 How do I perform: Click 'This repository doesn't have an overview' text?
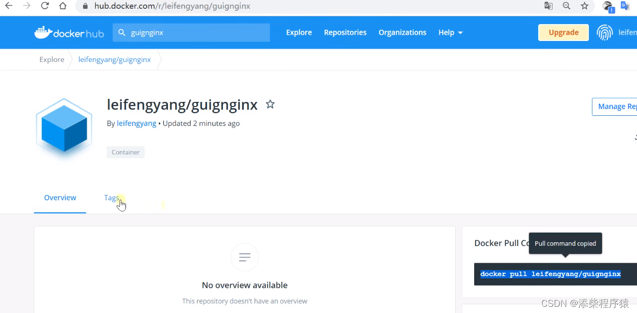(x=245, y=301)
